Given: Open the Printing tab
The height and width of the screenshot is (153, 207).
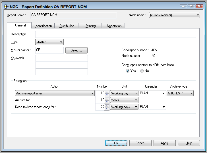Looking at the screenshot, I should [90, 26].
